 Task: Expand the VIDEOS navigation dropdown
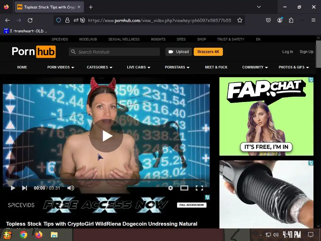[61, 67]
